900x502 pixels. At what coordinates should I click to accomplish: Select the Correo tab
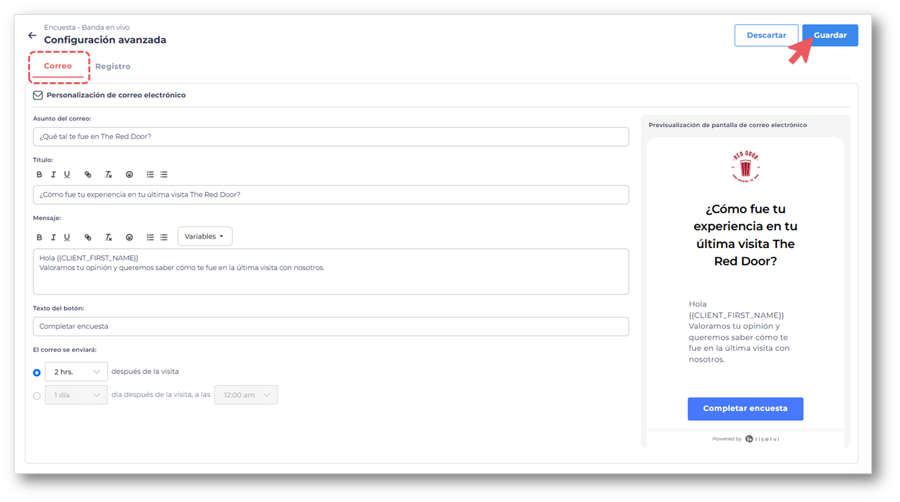coord(58,66)
